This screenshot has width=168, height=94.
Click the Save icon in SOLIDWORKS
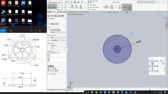[75, 2]
